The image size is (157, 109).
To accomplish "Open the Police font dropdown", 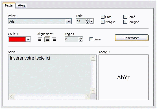I will 69,21.
